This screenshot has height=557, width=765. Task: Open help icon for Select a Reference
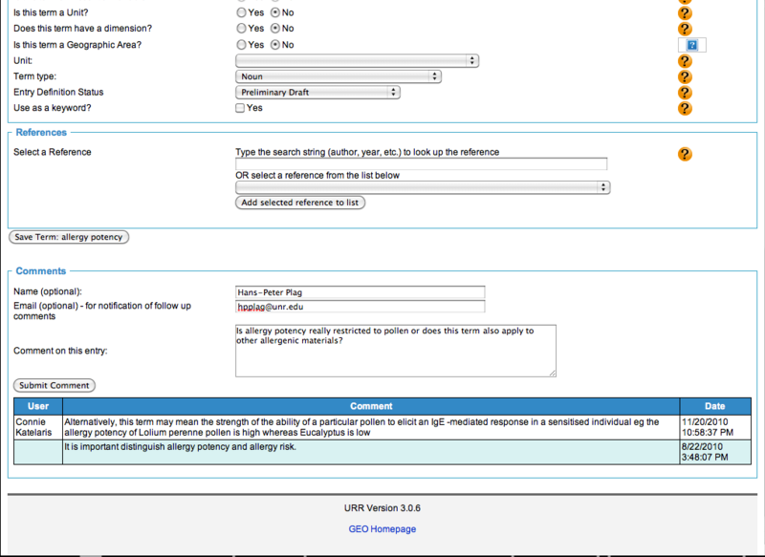click(x=685, y=154)
